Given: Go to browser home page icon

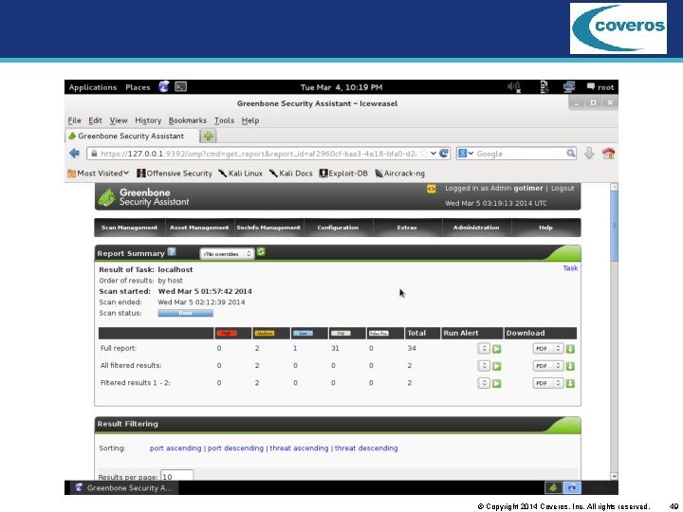Looking at the screenshot, I should click(608, 154).
